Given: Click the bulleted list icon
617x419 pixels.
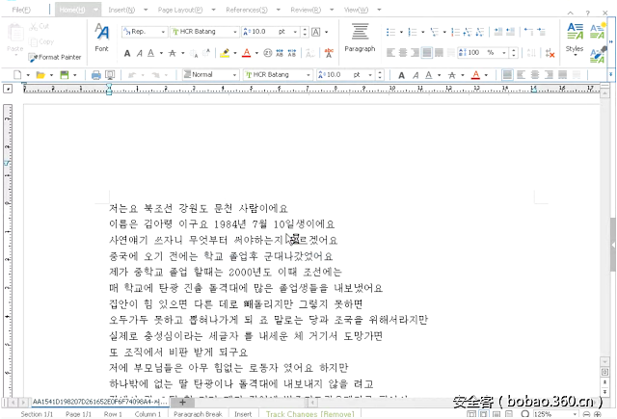Looking at the screenshot, I should (x=390, y=32).
